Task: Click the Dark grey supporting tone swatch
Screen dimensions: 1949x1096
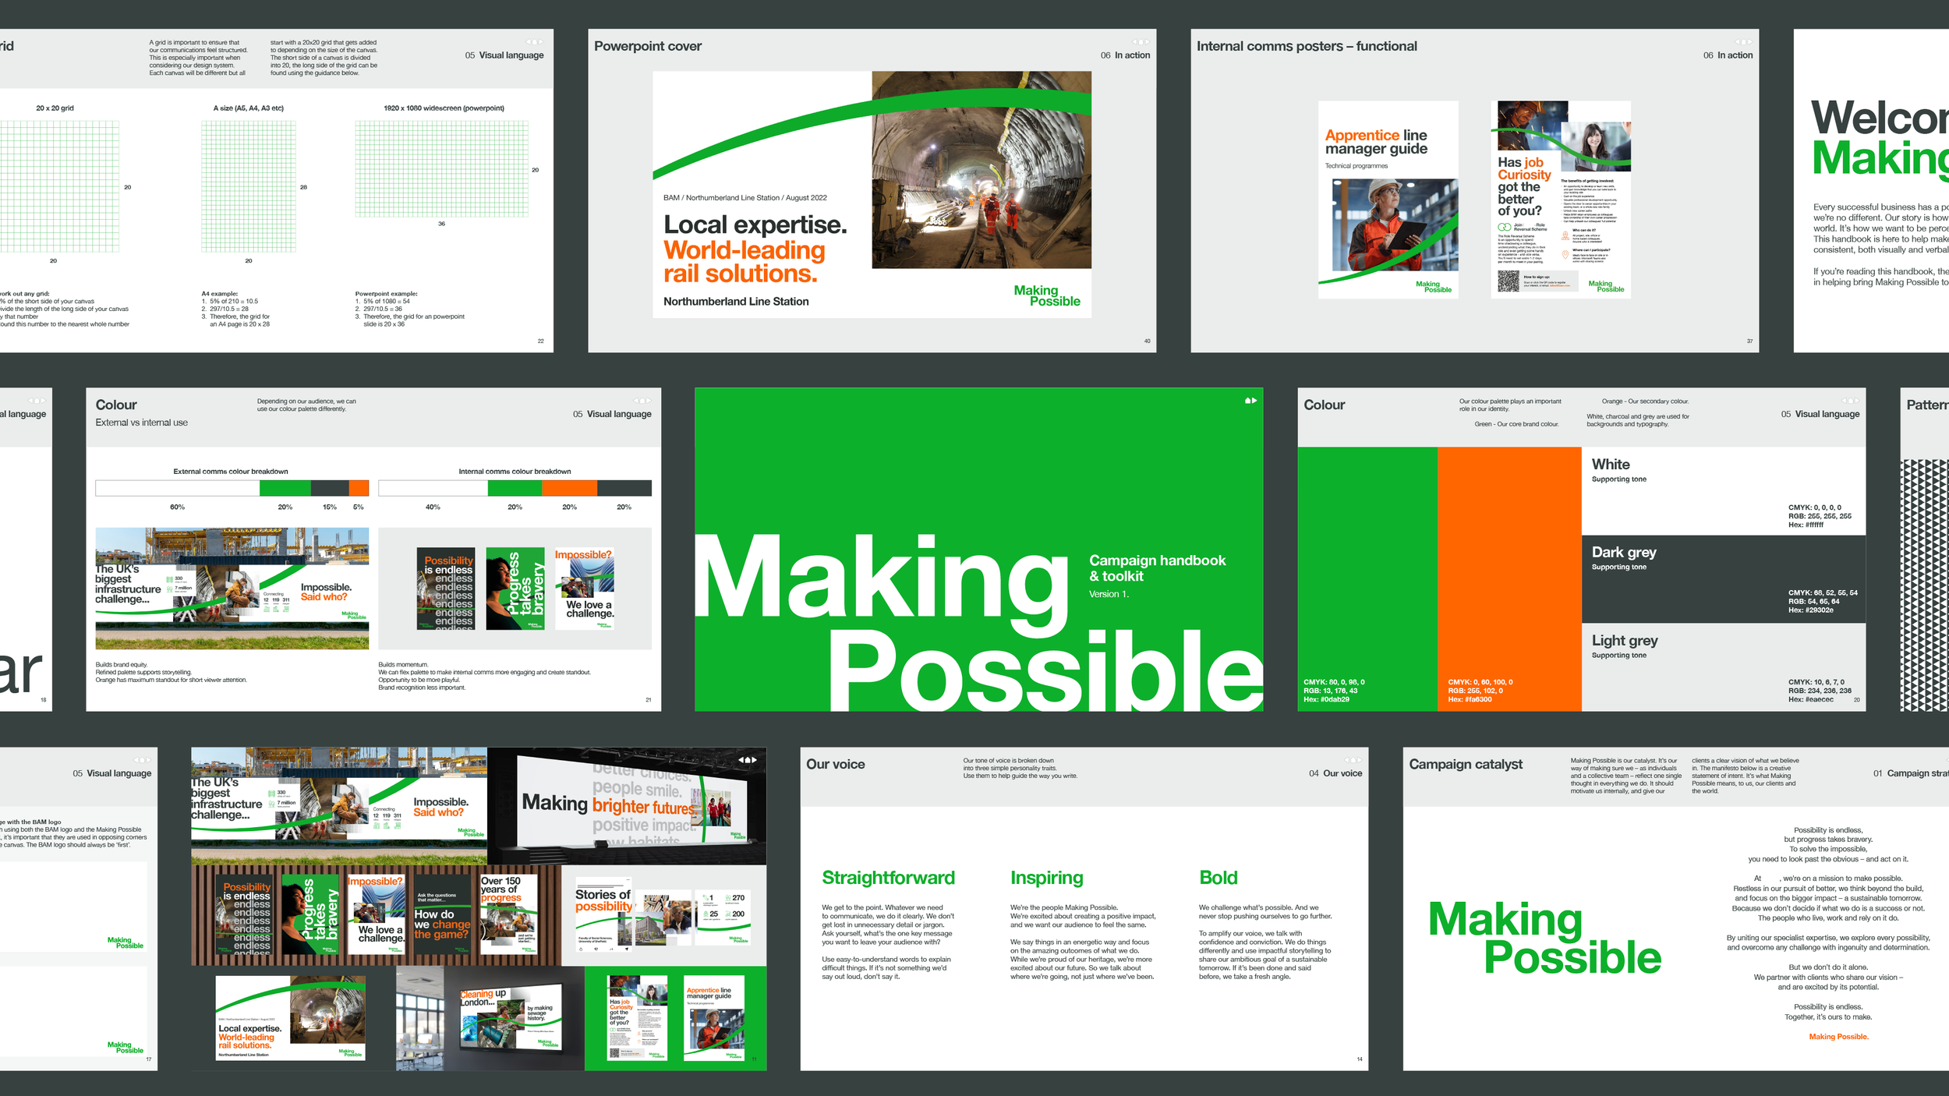Action: click(1723, 578)
